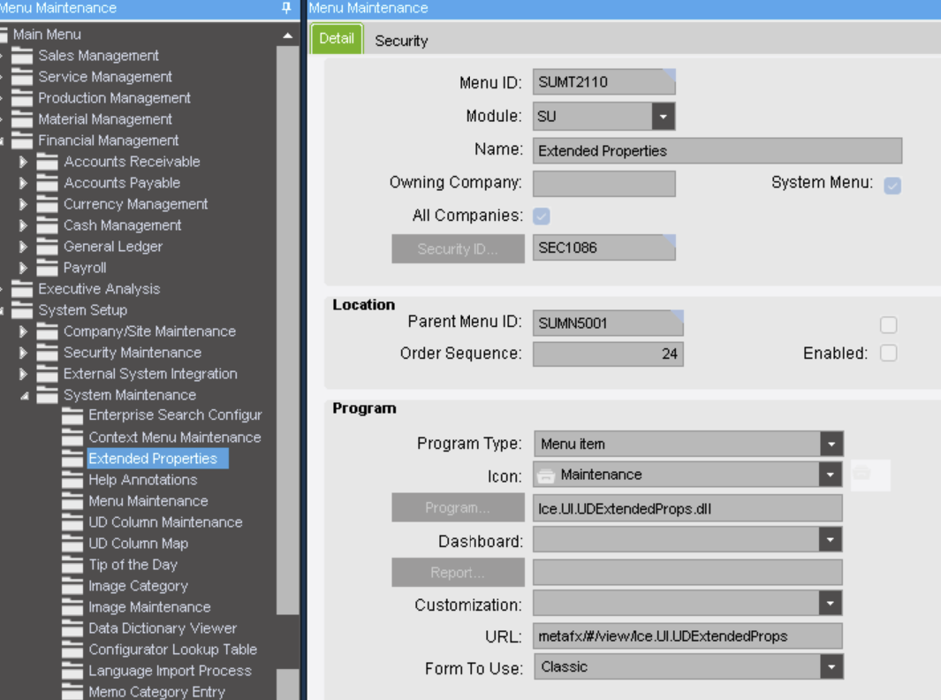Open the Program Type dropdown
This screenshot has width=941, height=700.
point(831,444)
